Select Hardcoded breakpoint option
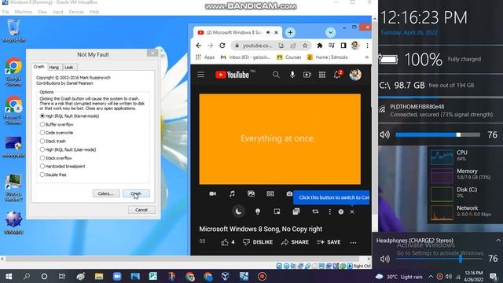This screenshot has width=503, height=283. tap(42, 166)
